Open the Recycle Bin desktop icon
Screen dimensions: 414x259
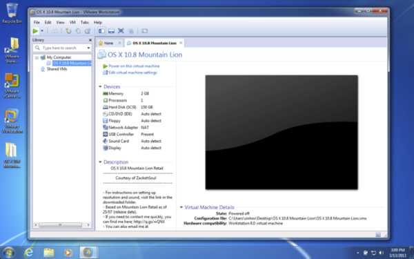coord(12,13)
